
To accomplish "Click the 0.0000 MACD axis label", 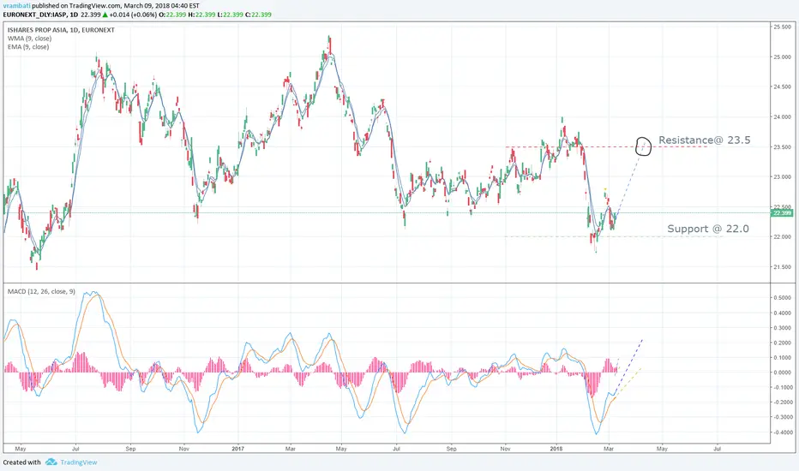I will (x=782, y=373).
